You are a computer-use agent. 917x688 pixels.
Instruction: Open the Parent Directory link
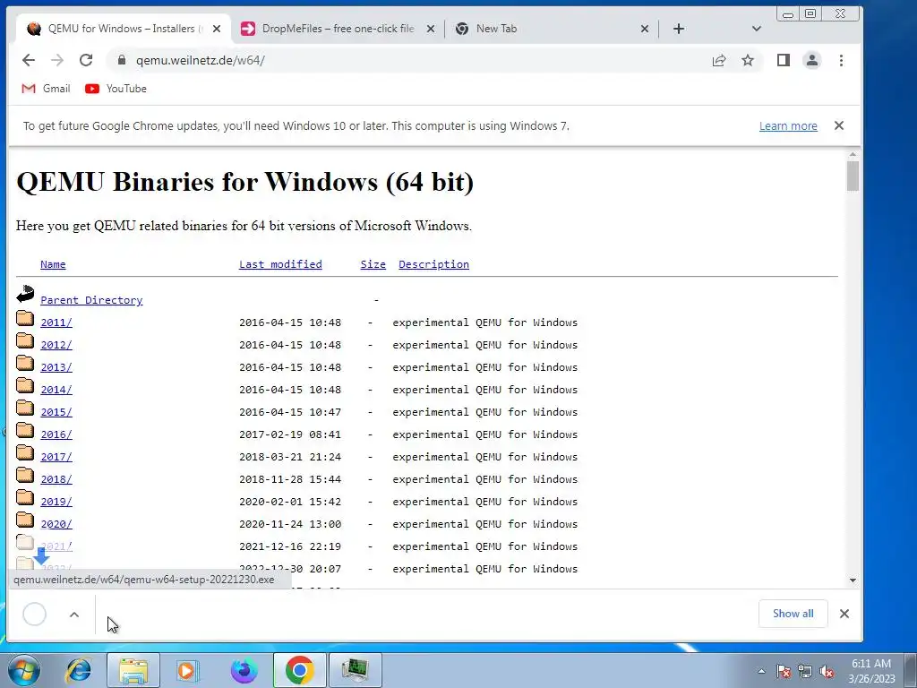[x=91, y=300]
